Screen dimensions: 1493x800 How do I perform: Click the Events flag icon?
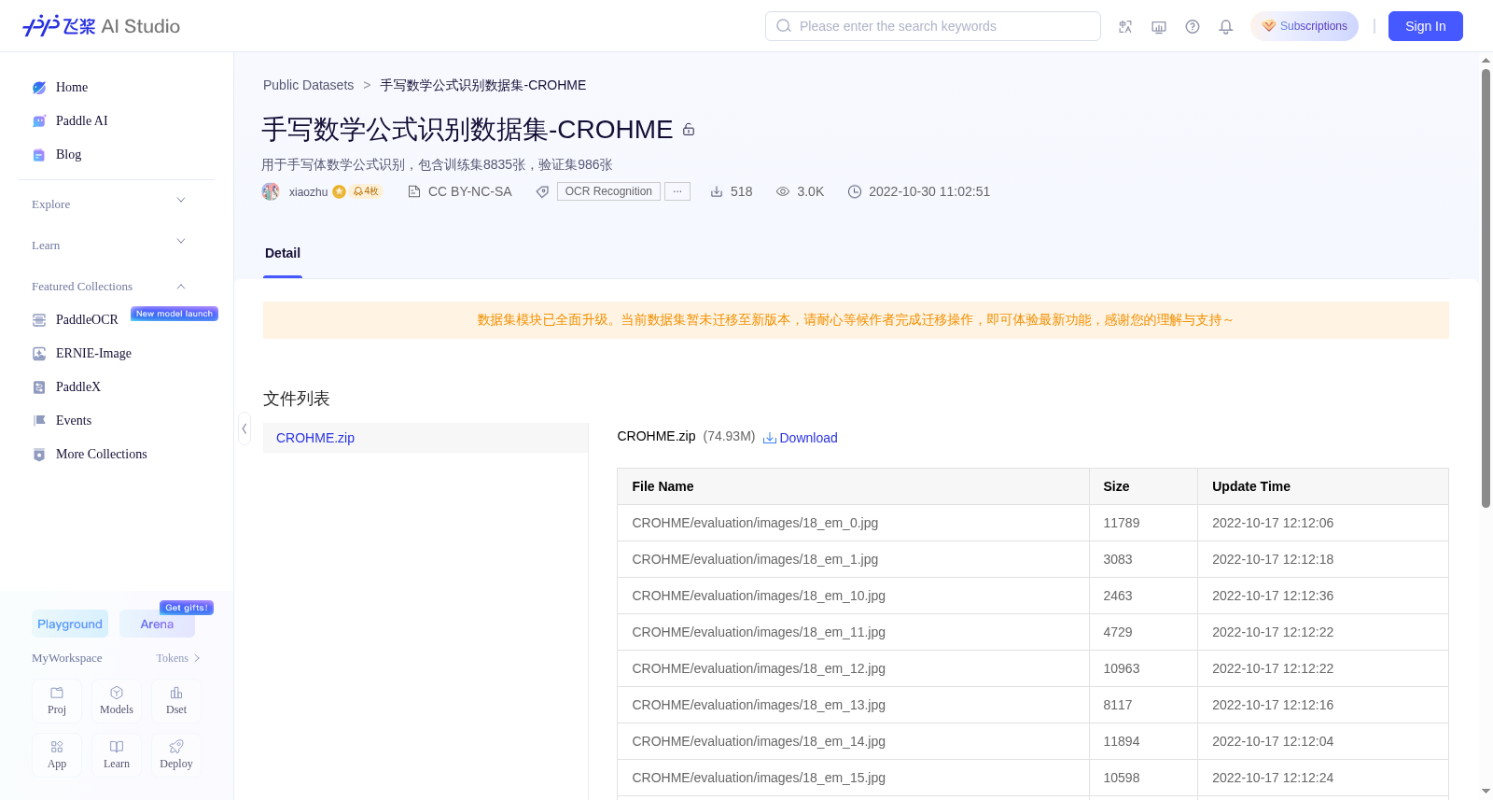tap(39, 421)
